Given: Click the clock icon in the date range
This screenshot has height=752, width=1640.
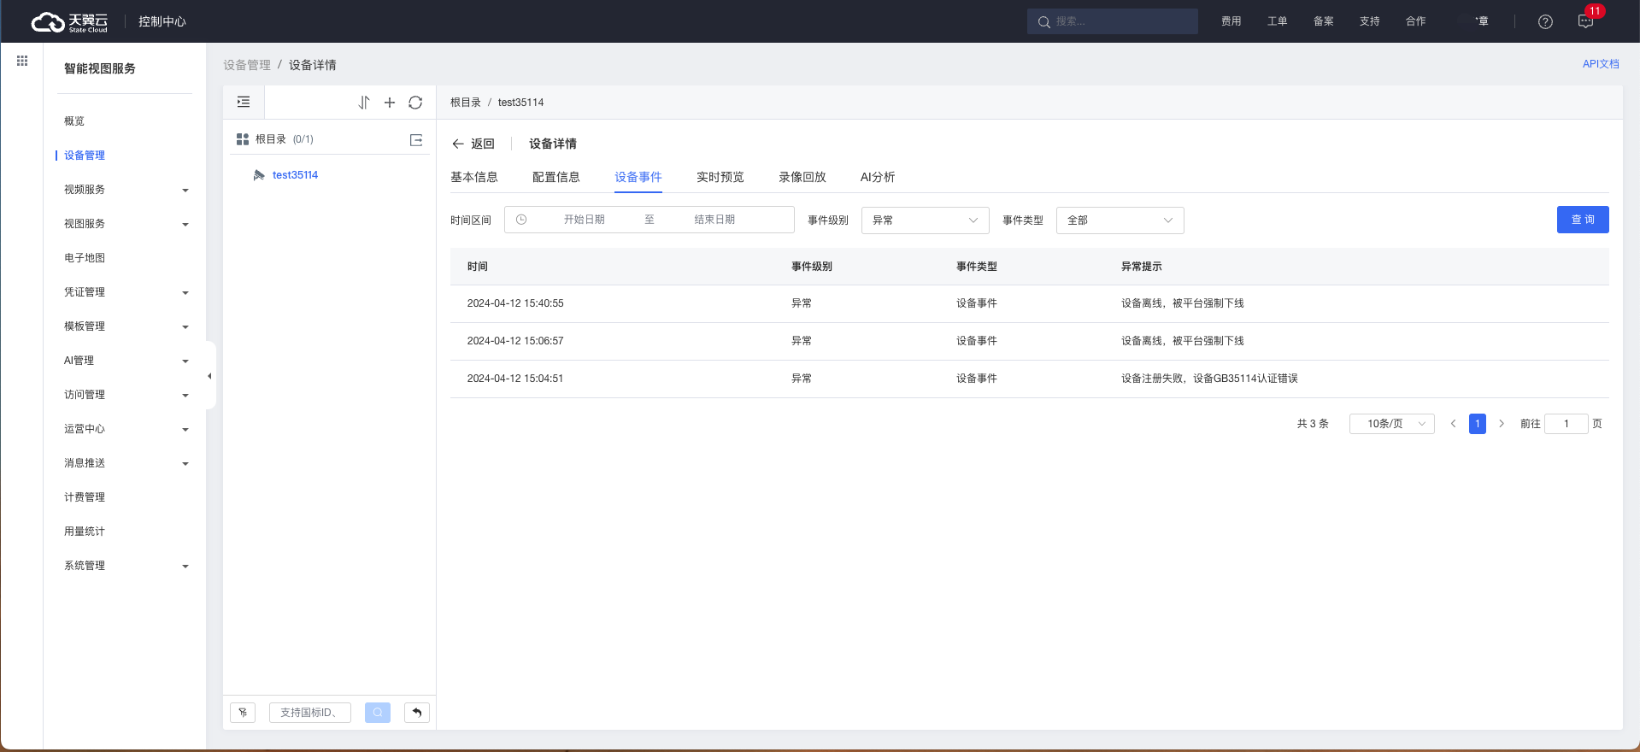Looking at the screenshot, I should tap(521, 220).
